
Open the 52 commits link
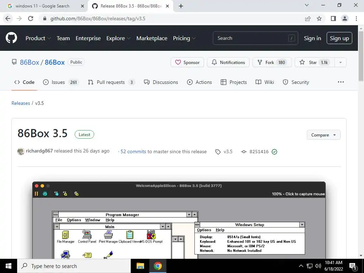tap(133, 151)
